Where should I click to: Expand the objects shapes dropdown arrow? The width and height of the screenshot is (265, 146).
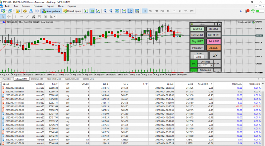(x=55, y=17)
